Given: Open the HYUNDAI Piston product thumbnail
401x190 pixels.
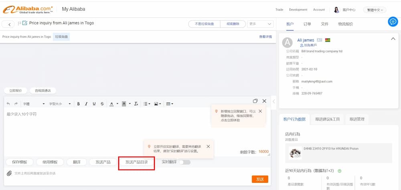Looking at the screenshot, I should point(295,153).
